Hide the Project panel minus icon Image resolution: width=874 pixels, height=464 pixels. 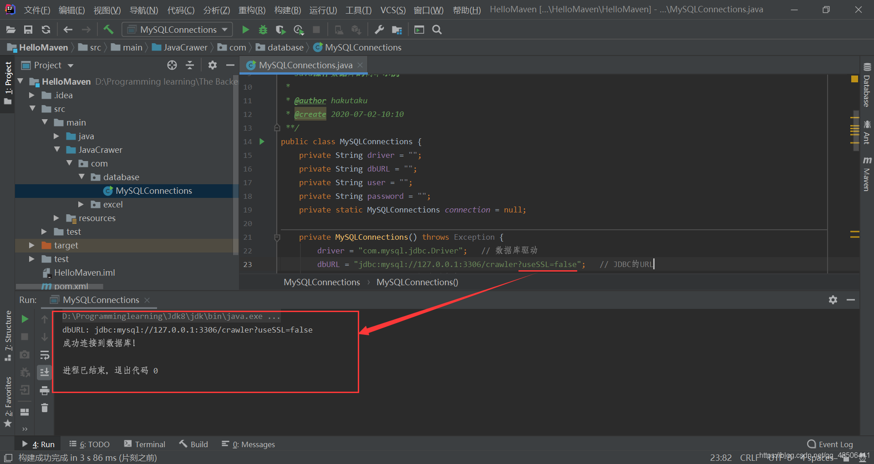point(230,65)
